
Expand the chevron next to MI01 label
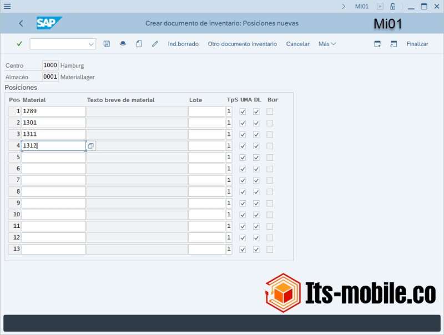click(344, 7)
